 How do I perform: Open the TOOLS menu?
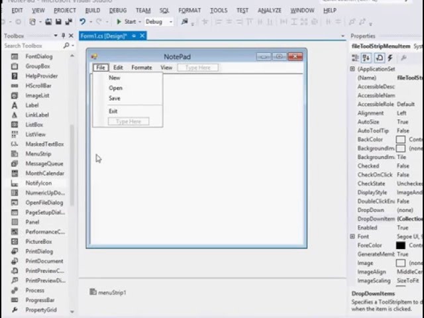click(x=219, y=11)
